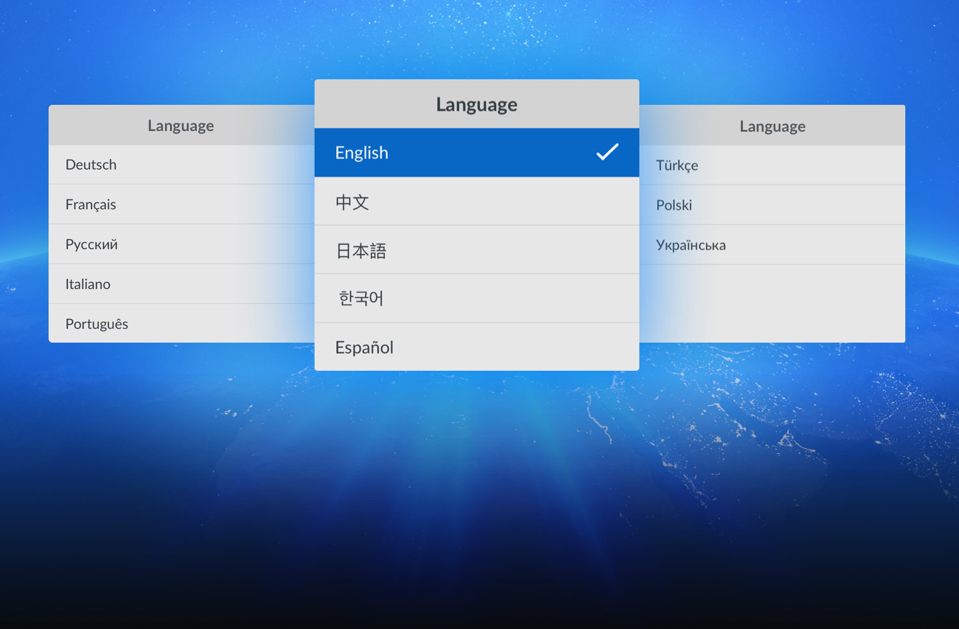Switch language to Українська
Screen dimensions: 959x629
coord(690,245)
